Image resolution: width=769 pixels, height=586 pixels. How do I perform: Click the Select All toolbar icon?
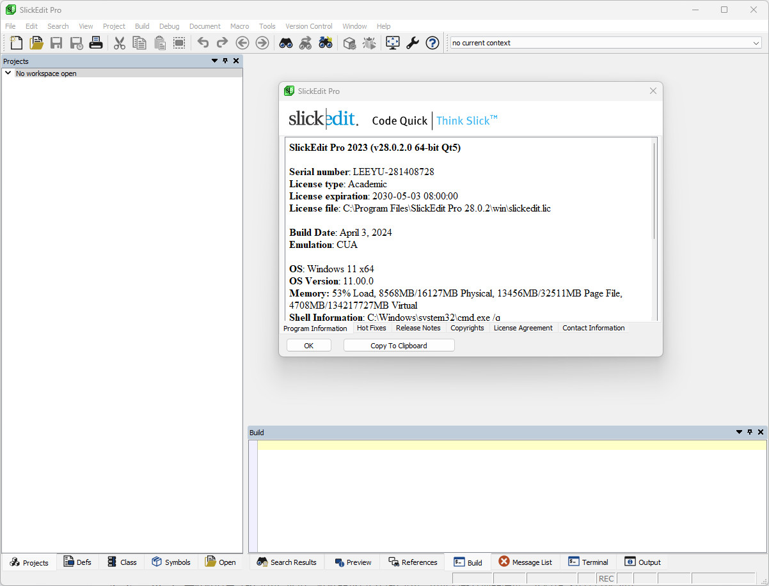(x=179, y=43)
